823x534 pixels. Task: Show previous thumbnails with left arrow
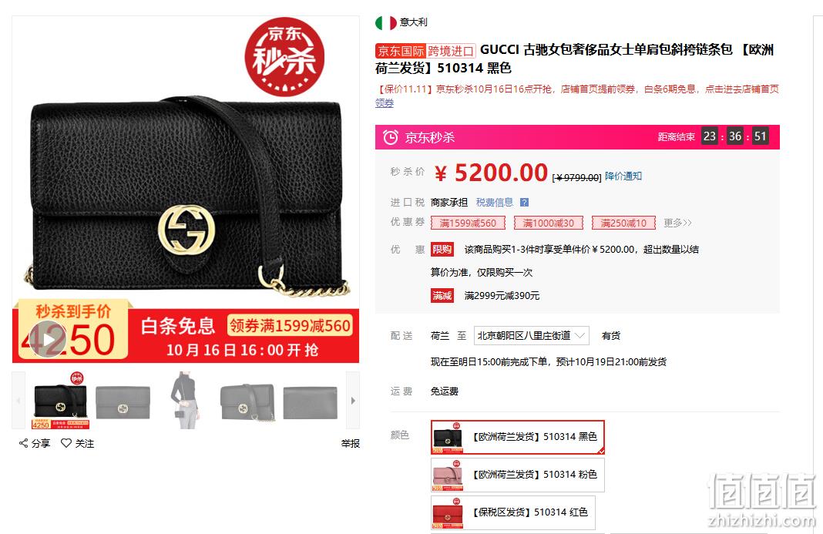tap(18, 401)
